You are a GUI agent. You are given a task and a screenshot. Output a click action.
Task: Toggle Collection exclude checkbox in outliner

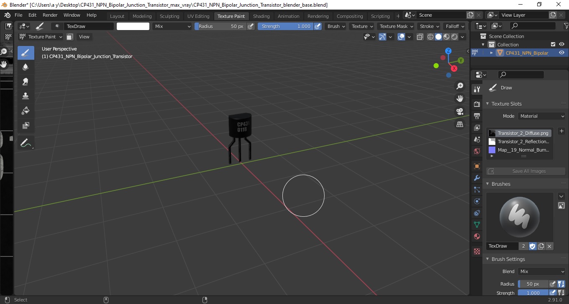tap(553, 44)
